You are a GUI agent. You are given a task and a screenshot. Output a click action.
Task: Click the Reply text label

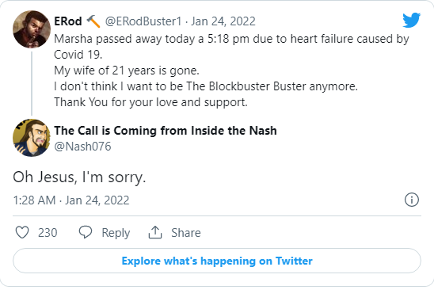[116, 233]
